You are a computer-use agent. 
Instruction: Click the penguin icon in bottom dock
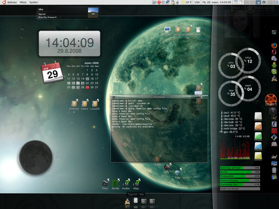pos(127,202)
